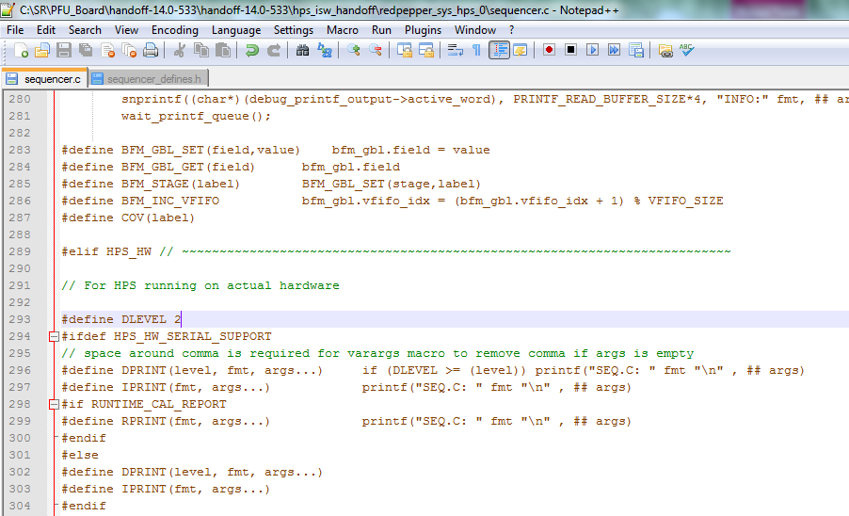Viewport: 849px width, 516px height.
Task: Click 'RPRINT(fmt, args...)' define text
Action: pyautogui.click(x=196, y=421)
